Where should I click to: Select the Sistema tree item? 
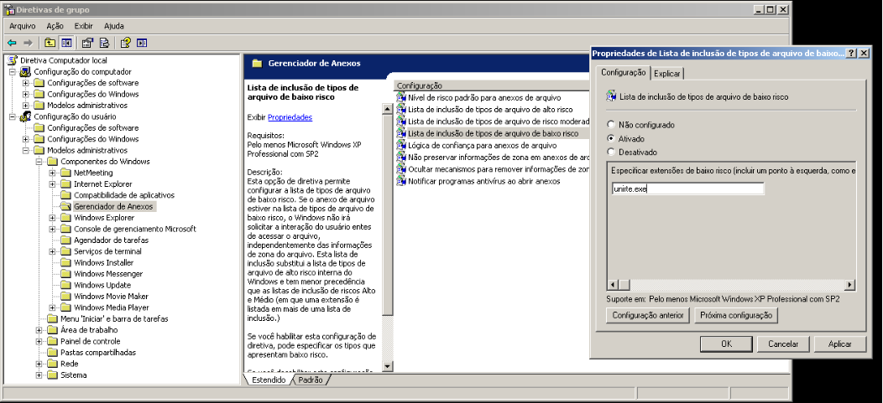[73, 375]
